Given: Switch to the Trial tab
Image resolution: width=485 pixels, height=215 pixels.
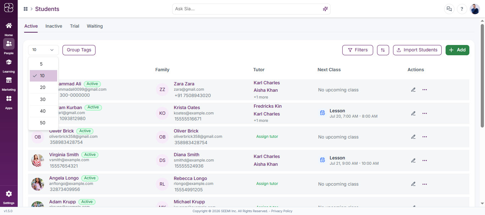Looking at the screenshot, I should pyautogui.click(x=75, y=26).
